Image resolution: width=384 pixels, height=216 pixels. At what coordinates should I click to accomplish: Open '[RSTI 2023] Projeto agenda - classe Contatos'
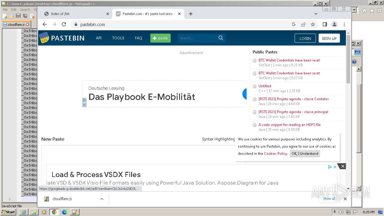tap(294, 99)
